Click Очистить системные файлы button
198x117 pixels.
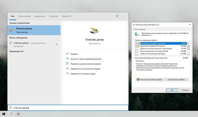[x=149, y=80]
